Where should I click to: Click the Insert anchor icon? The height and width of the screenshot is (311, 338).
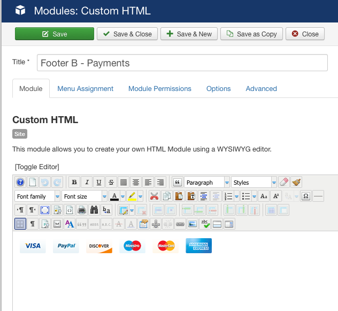click(156, 224)
